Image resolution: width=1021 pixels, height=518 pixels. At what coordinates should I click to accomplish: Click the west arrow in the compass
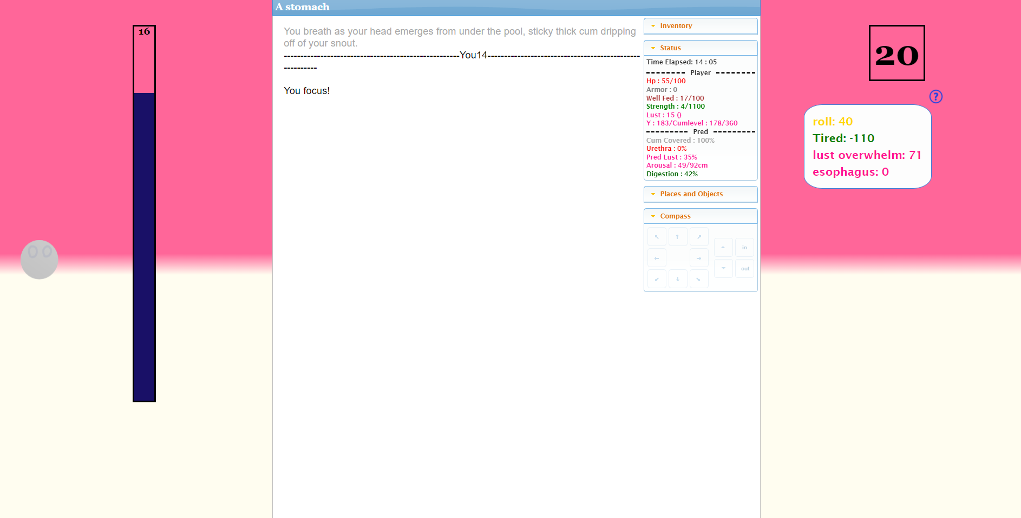pyautogui.click(x=657, y=258)
